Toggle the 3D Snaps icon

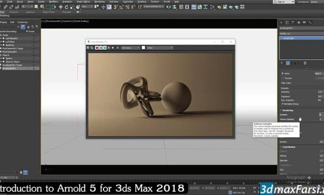(116, 7)
